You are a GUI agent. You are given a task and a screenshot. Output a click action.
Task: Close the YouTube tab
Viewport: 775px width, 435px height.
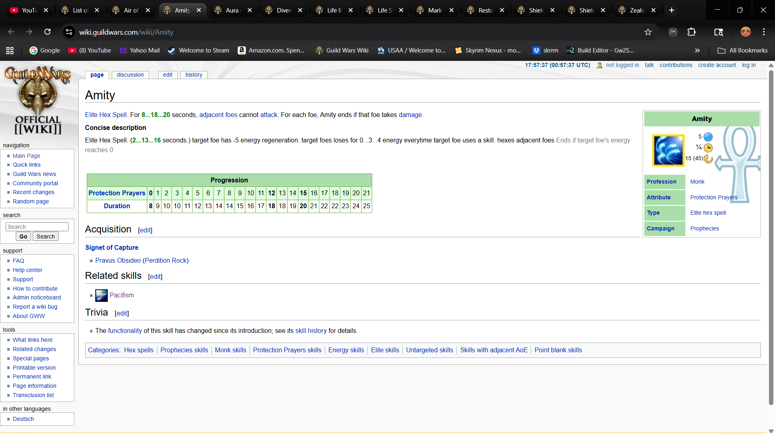click(46, 10)
